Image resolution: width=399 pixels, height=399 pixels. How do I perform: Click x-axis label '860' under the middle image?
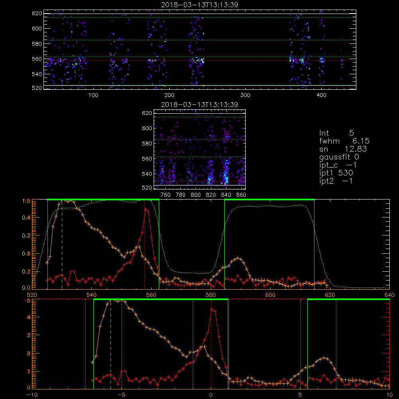[x=241, y=195]
